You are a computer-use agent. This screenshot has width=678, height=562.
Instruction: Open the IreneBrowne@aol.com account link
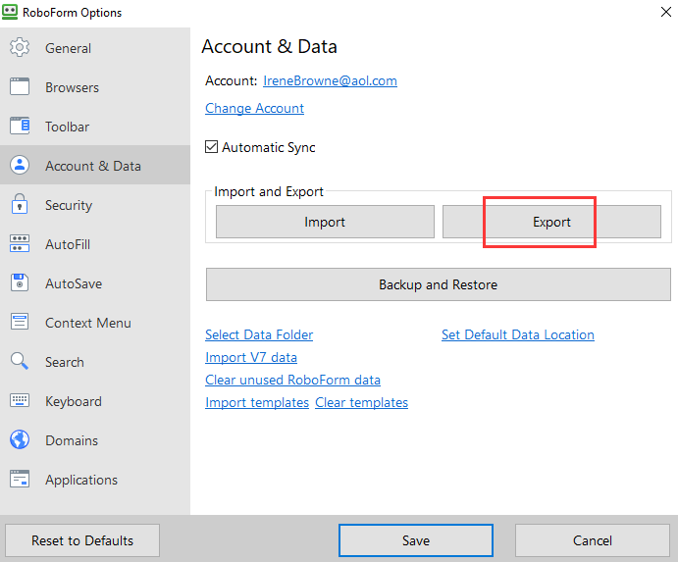[330, 81]
